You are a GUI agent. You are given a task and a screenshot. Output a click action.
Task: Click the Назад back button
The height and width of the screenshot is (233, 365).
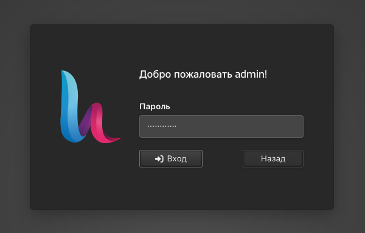273,159
